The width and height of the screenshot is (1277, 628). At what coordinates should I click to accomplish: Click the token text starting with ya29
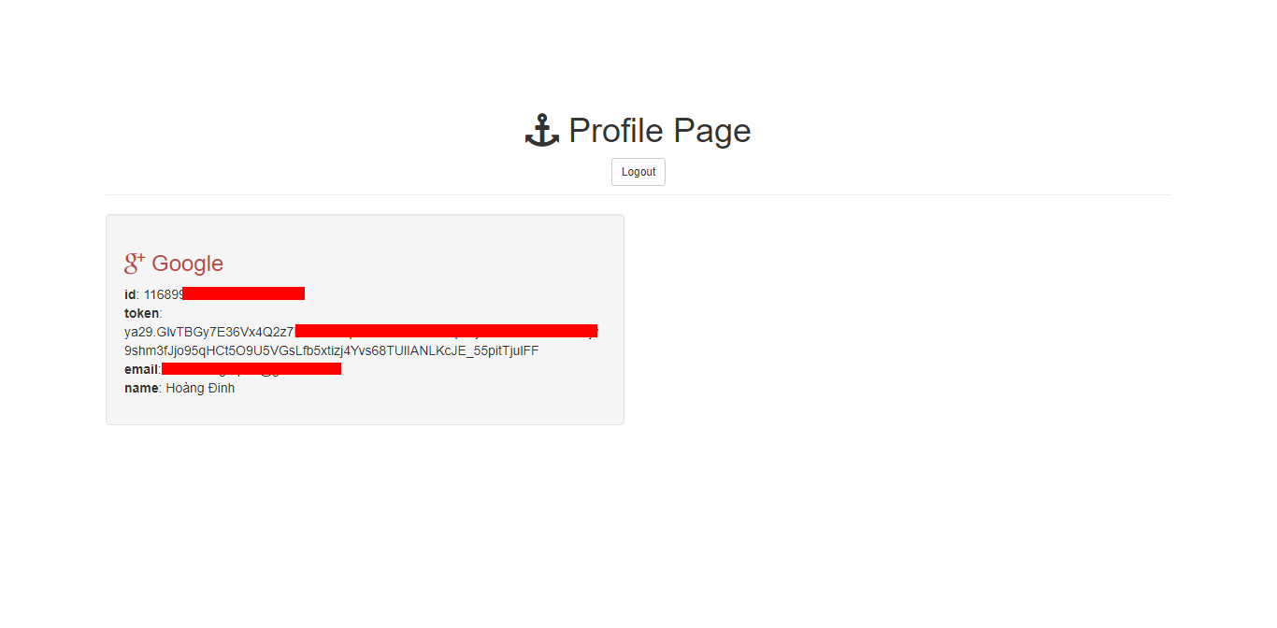(x=209, y=332)
